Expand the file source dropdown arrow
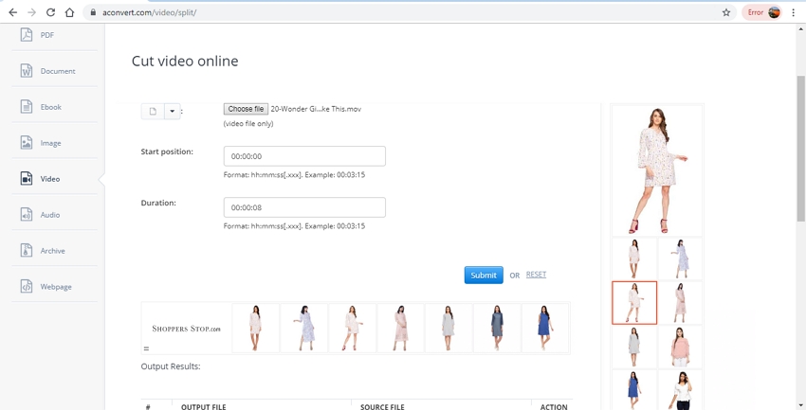806x410 pixels. point(173,111)
